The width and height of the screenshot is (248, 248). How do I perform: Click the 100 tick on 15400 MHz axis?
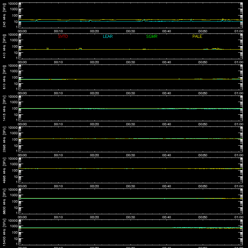(x=15, y=232)
